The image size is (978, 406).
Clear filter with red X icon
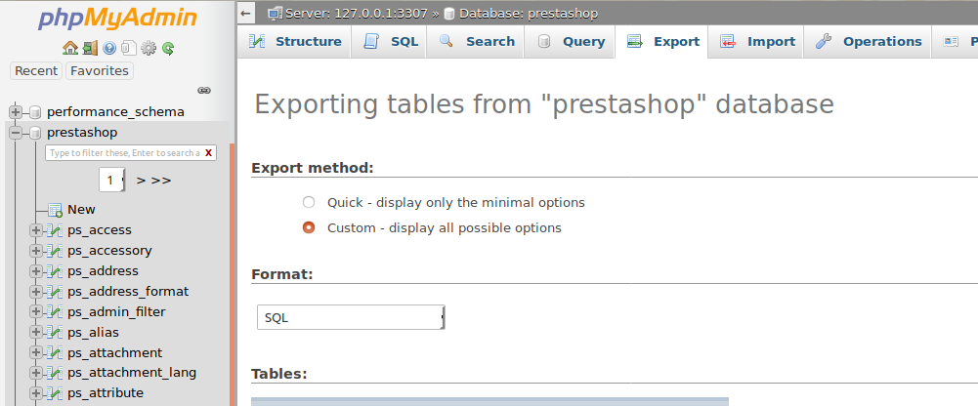[208, 152]
